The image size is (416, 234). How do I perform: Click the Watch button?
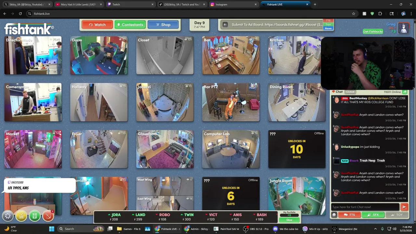97,25
